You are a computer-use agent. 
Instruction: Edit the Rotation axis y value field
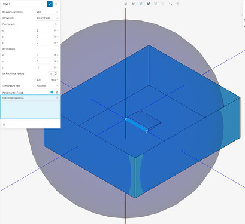coord(44,61)
